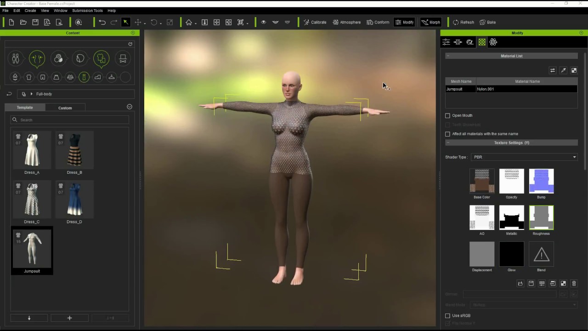Open the Create menu
The height and width of the screenshot is (331, 588).
pyautogui.click(x=30, y=11)
